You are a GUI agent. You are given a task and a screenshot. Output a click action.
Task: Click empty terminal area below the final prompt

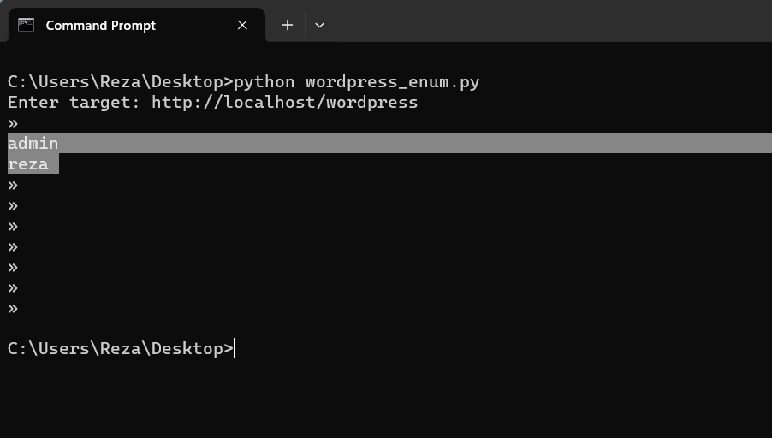(x=385, y=398)
